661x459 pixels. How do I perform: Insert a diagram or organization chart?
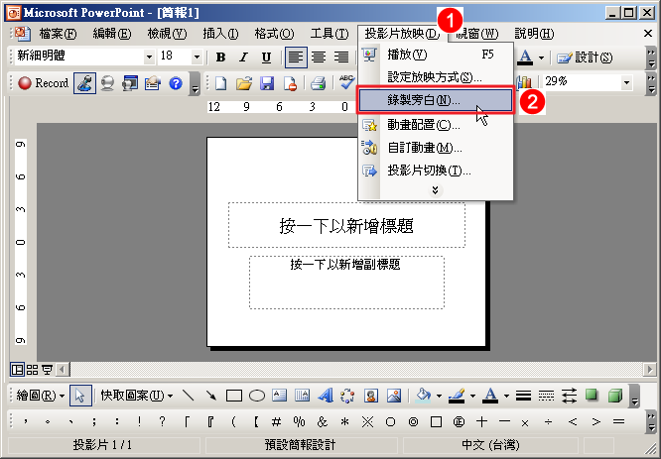[x=347, y=396]
